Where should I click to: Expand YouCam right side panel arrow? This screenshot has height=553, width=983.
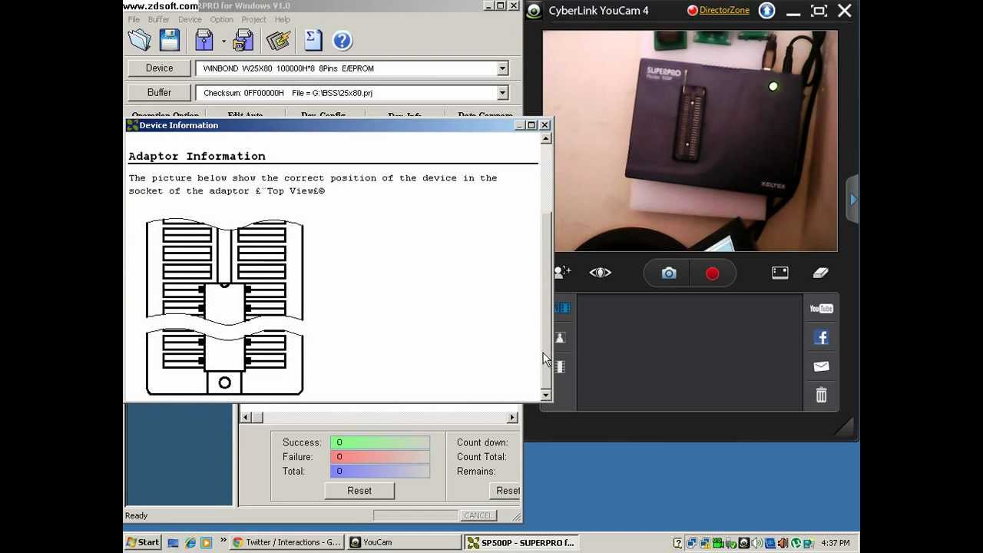pyautogui.click(x=853, y=199)
